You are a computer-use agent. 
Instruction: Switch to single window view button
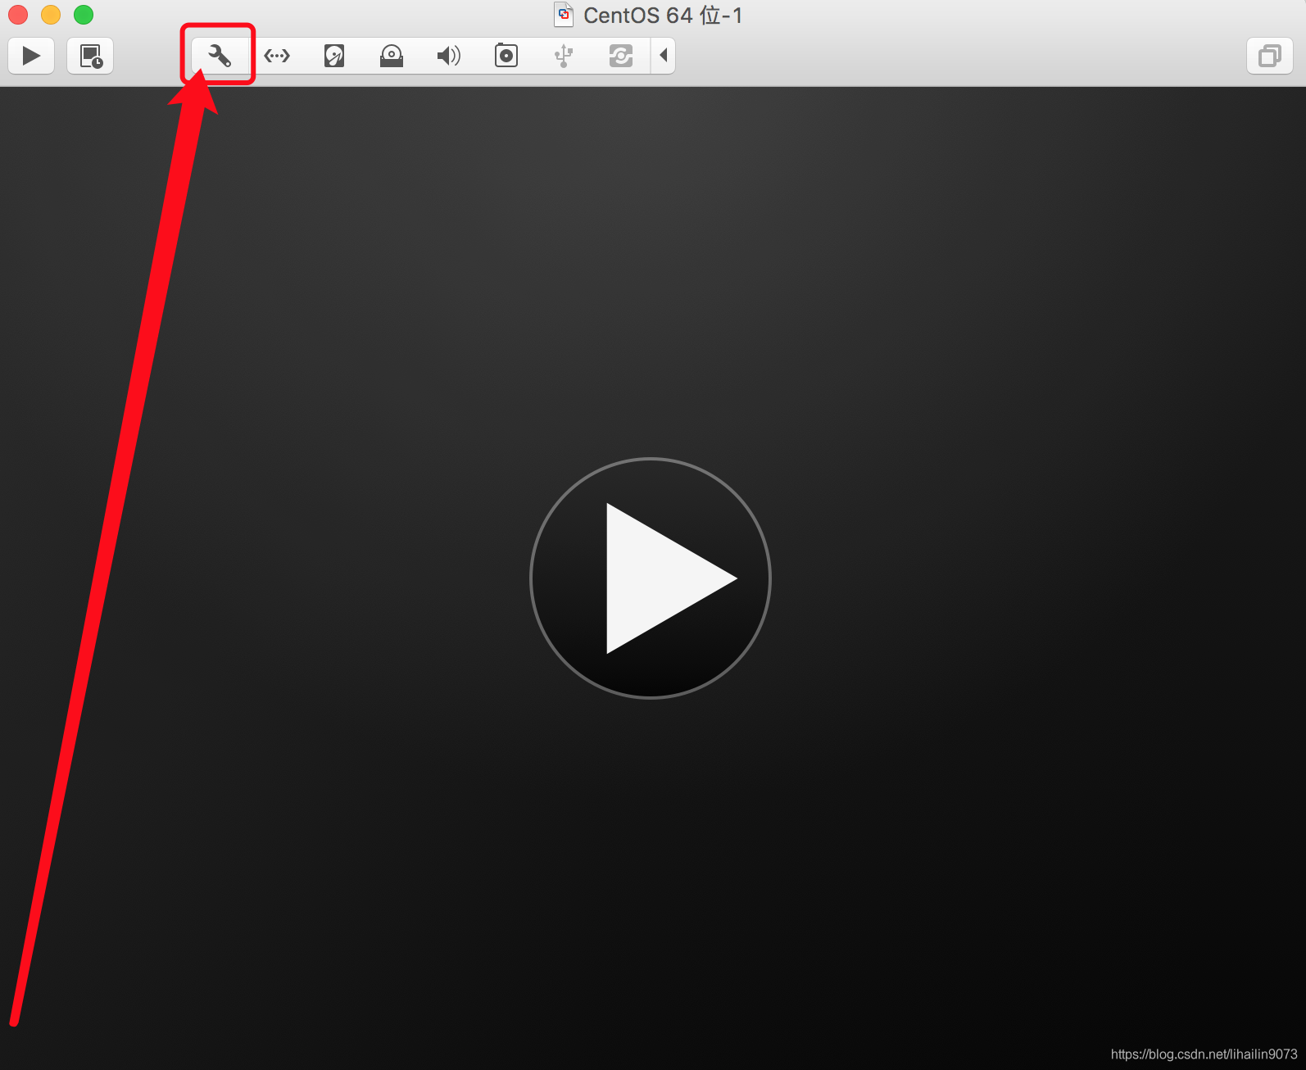pos(1270,56)
